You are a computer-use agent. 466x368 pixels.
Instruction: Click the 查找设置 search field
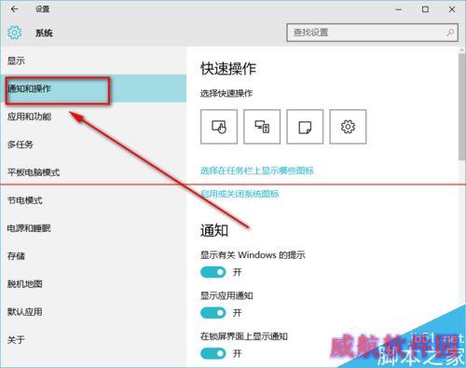click(372, 33)
